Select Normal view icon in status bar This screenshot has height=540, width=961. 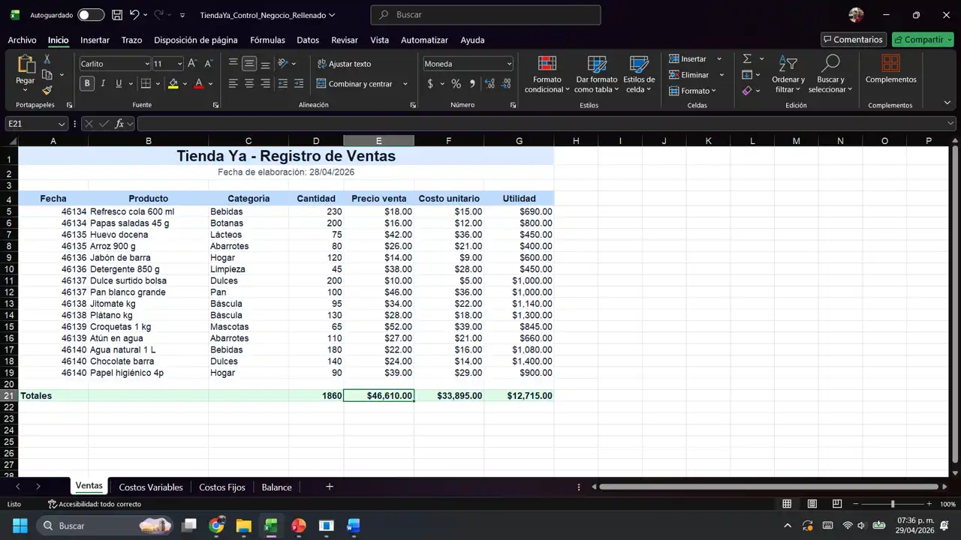pyautogui.click(x=787, y=504)
